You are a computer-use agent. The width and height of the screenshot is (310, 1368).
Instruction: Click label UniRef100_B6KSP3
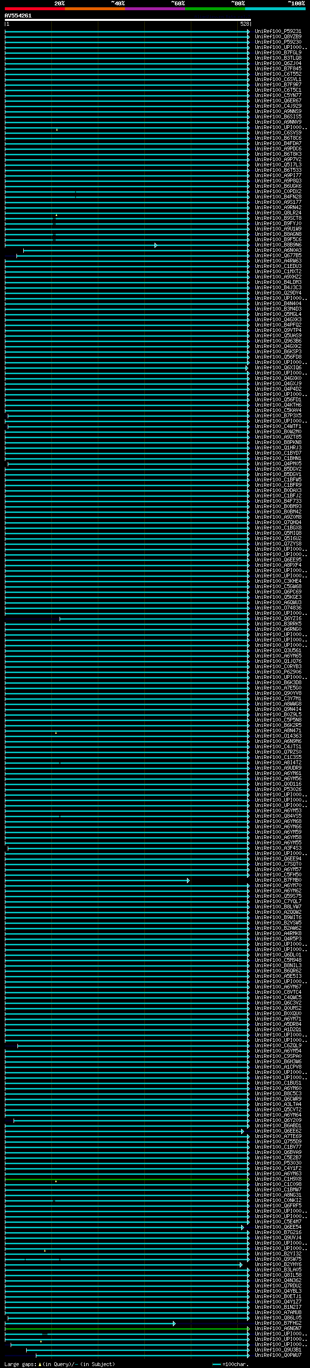(x=278, y=351)
